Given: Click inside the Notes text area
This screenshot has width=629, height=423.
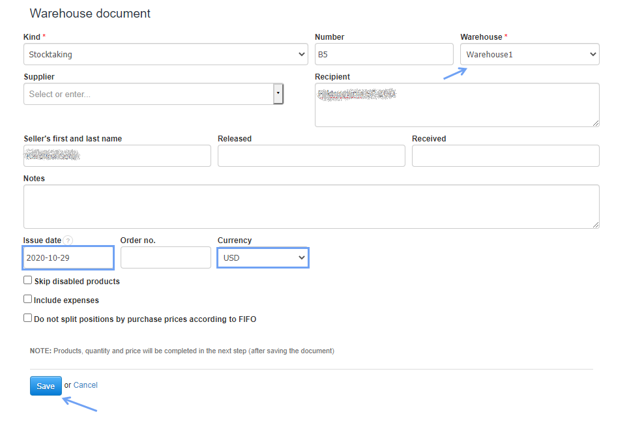Looking at the screenshot, I should 311,206.
